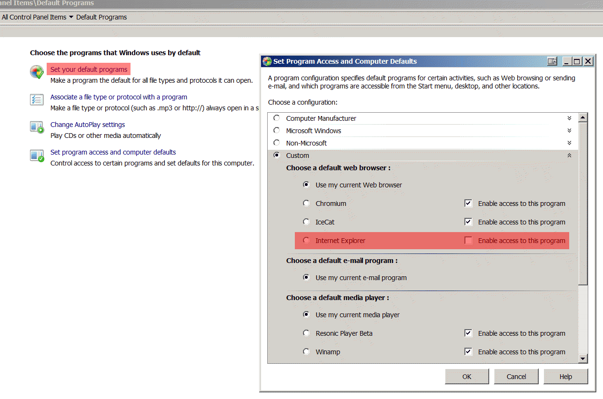Click the Change AutoPlay settings icon
Viewport: 603px width, 399px height.
tap(37, 127)
